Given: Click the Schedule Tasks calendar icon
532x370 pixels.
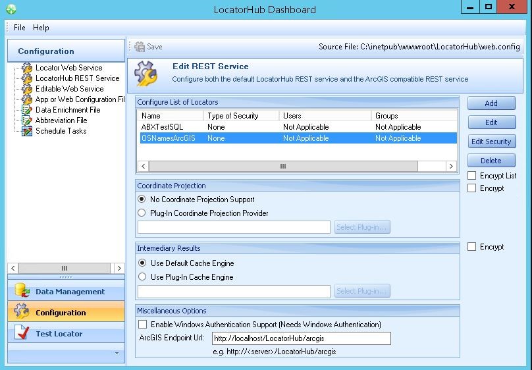Looking at the screenshot, I should pos(27,131).
